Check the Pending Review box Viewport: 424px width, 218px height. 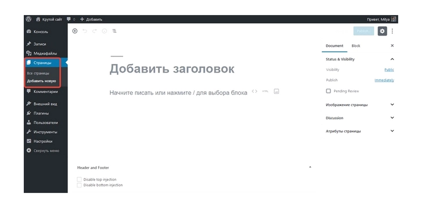328,91
